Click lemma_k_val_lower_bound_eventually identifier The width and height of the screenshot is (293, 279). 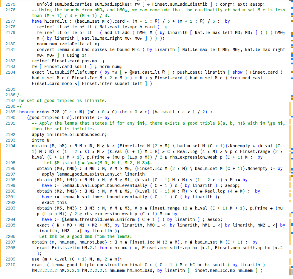click(105, 197)
